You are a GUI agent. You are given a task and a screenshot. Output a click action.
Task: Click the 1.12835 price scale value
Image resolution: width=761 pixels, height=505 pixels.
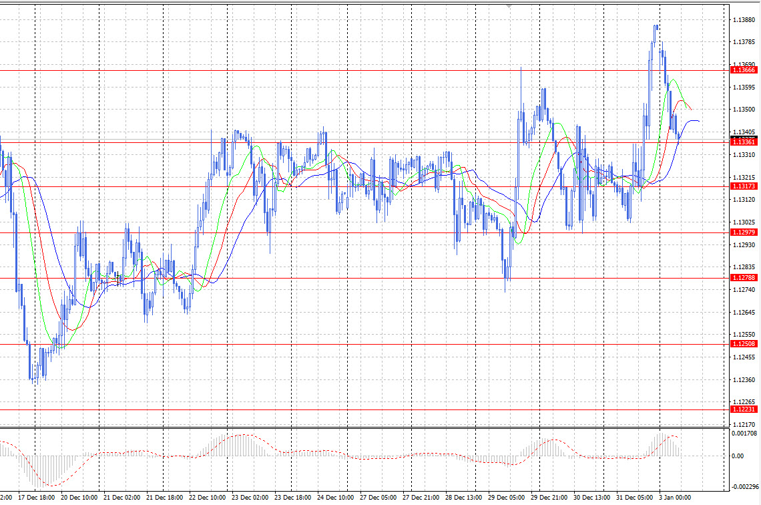744,267
